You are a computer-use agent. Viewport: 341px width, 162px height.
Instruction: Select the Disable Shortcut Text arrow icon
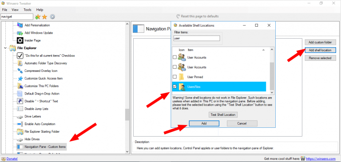20,101
